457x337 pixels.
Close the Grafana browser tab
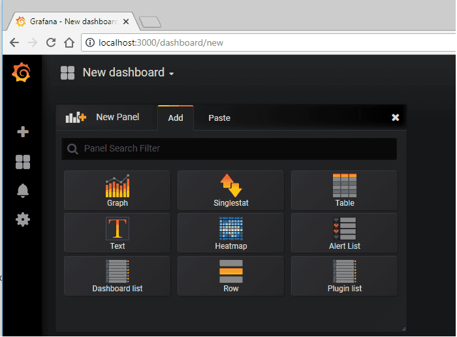click(x=126, y=22)
